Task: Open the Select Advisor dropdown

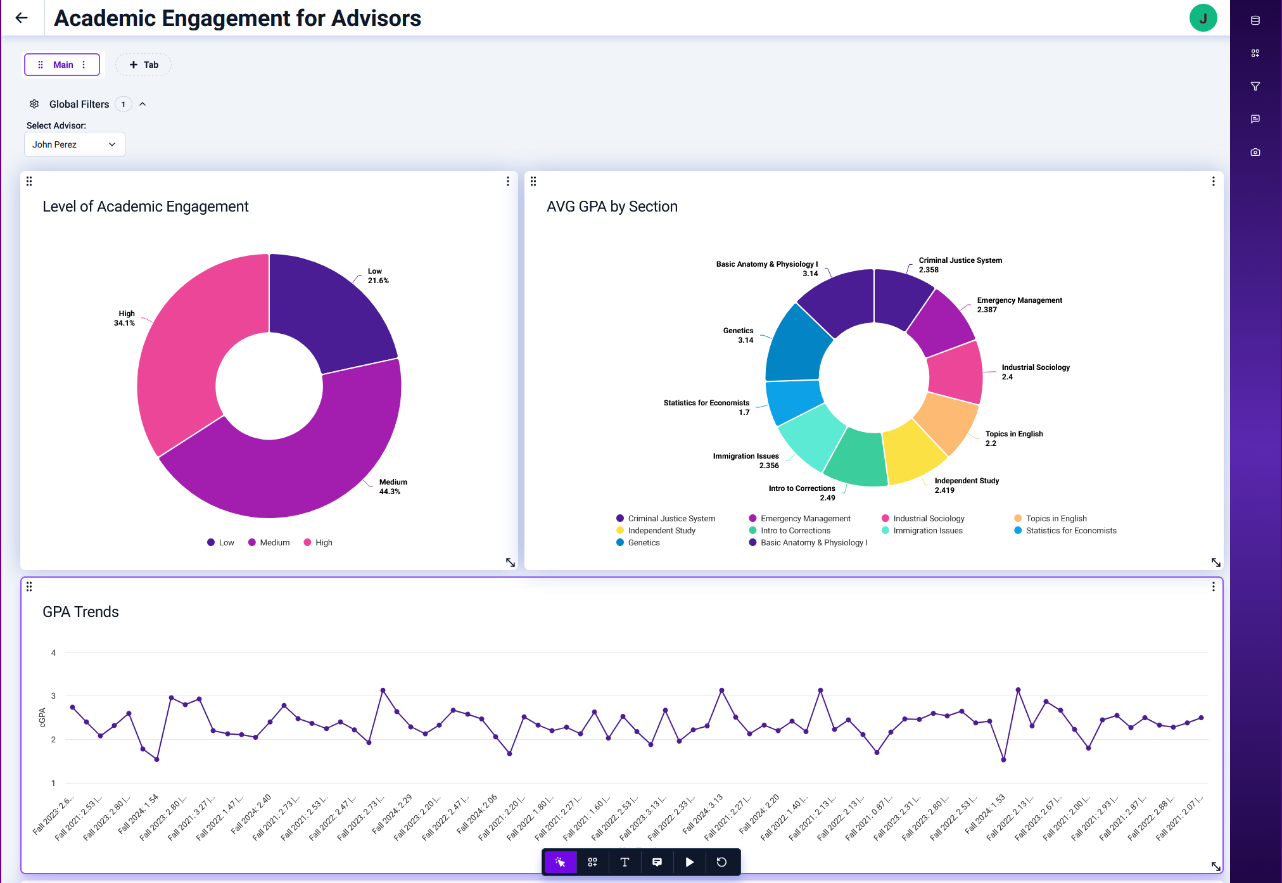Action: [x=74, y=144]
